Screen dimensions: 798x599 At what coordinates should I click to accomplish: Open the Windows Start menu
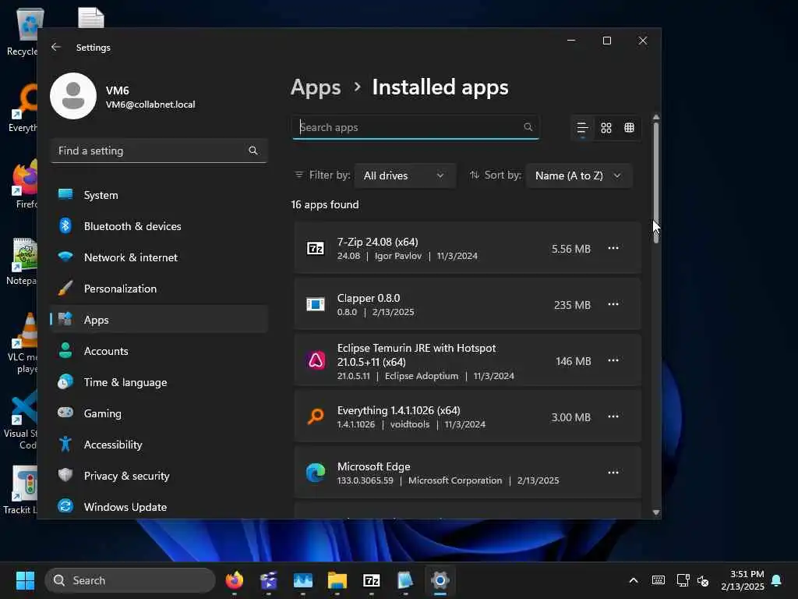point(25,580)
